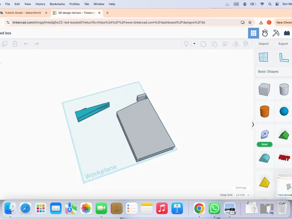292x219 pixels.
Task: Open the Bricks mode icon
Action: (x=287, y=33)
